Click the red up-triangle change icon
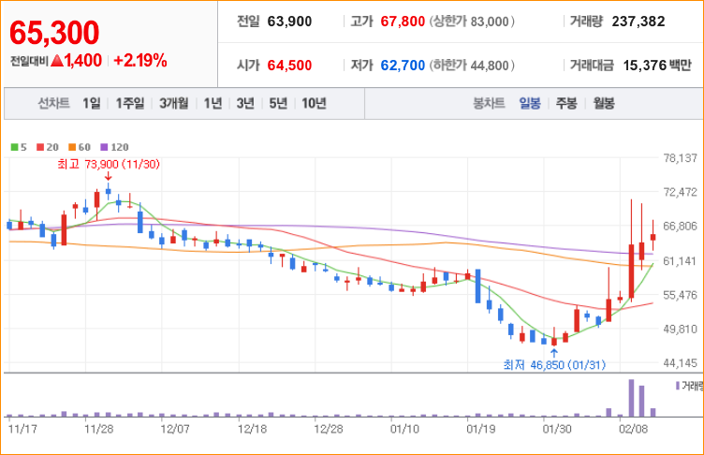 (x=57, y=60)
